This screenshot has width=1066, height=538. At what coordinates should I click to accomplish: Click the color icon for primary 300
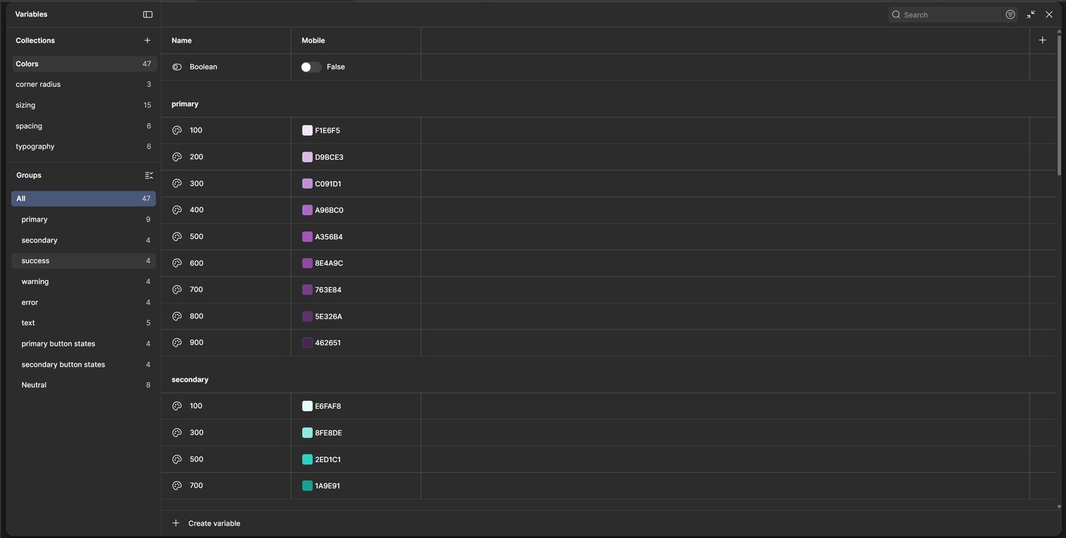point(177,183)
